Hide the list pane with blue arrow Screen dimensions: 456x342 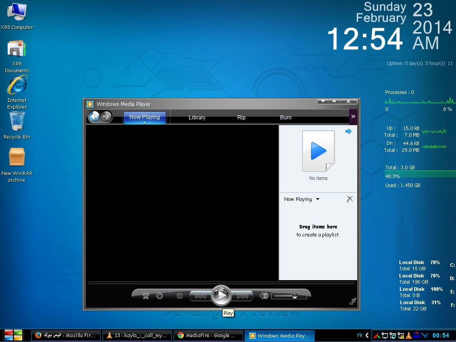[348, 131]
